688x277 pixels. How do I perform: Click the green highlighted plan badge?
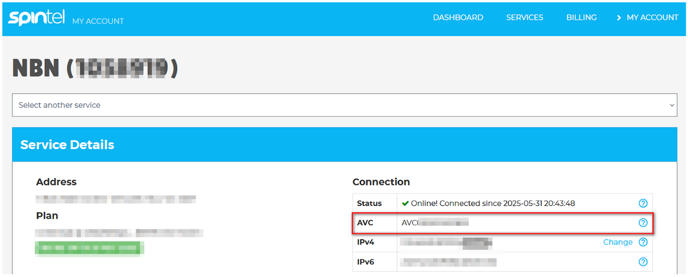89,248
